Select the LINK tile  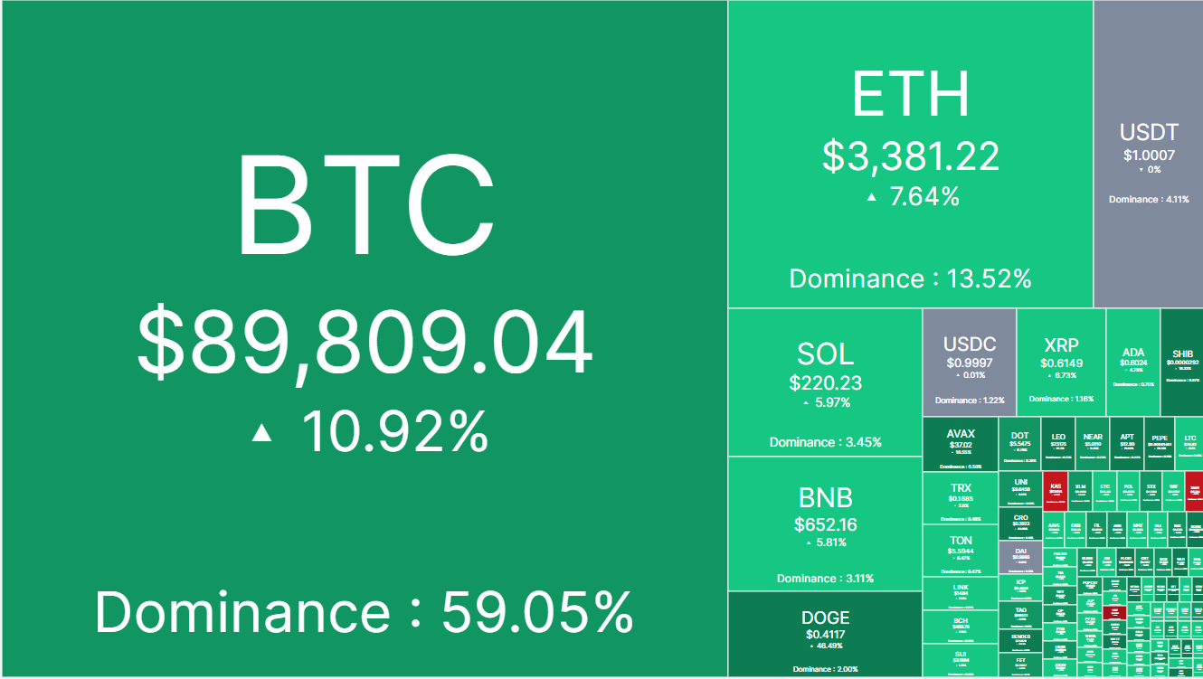(961, 594)
